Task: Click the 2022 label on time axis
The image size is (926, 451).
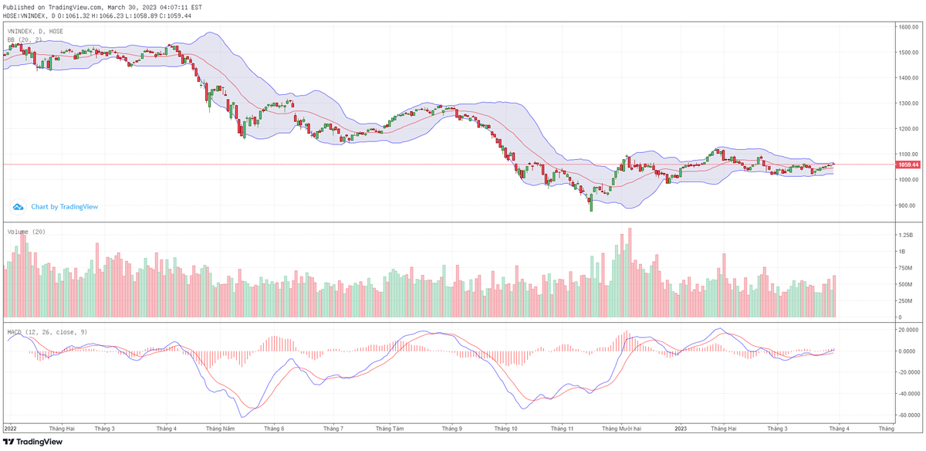Action: click(11, 427)
